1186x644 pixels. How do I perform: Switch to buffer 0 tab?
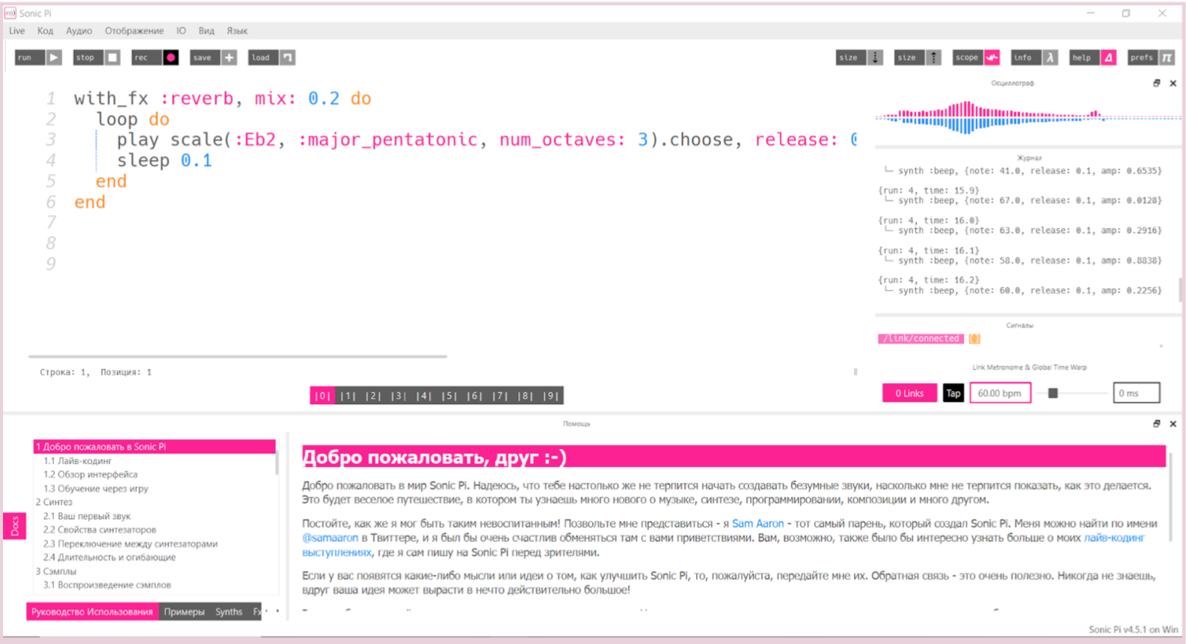pos(322,396)
